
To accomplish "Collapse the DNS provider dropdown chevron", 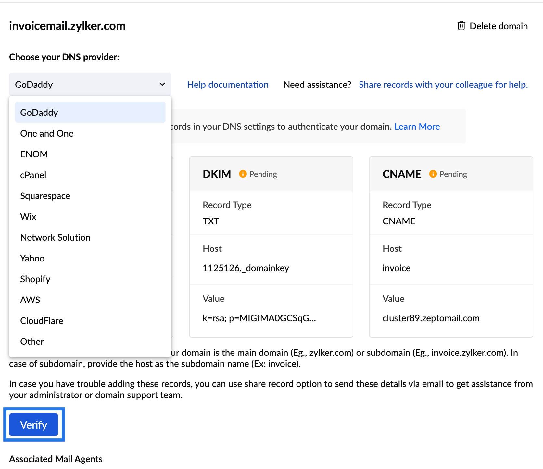I will pyautogui.click(x=162, y=84).
